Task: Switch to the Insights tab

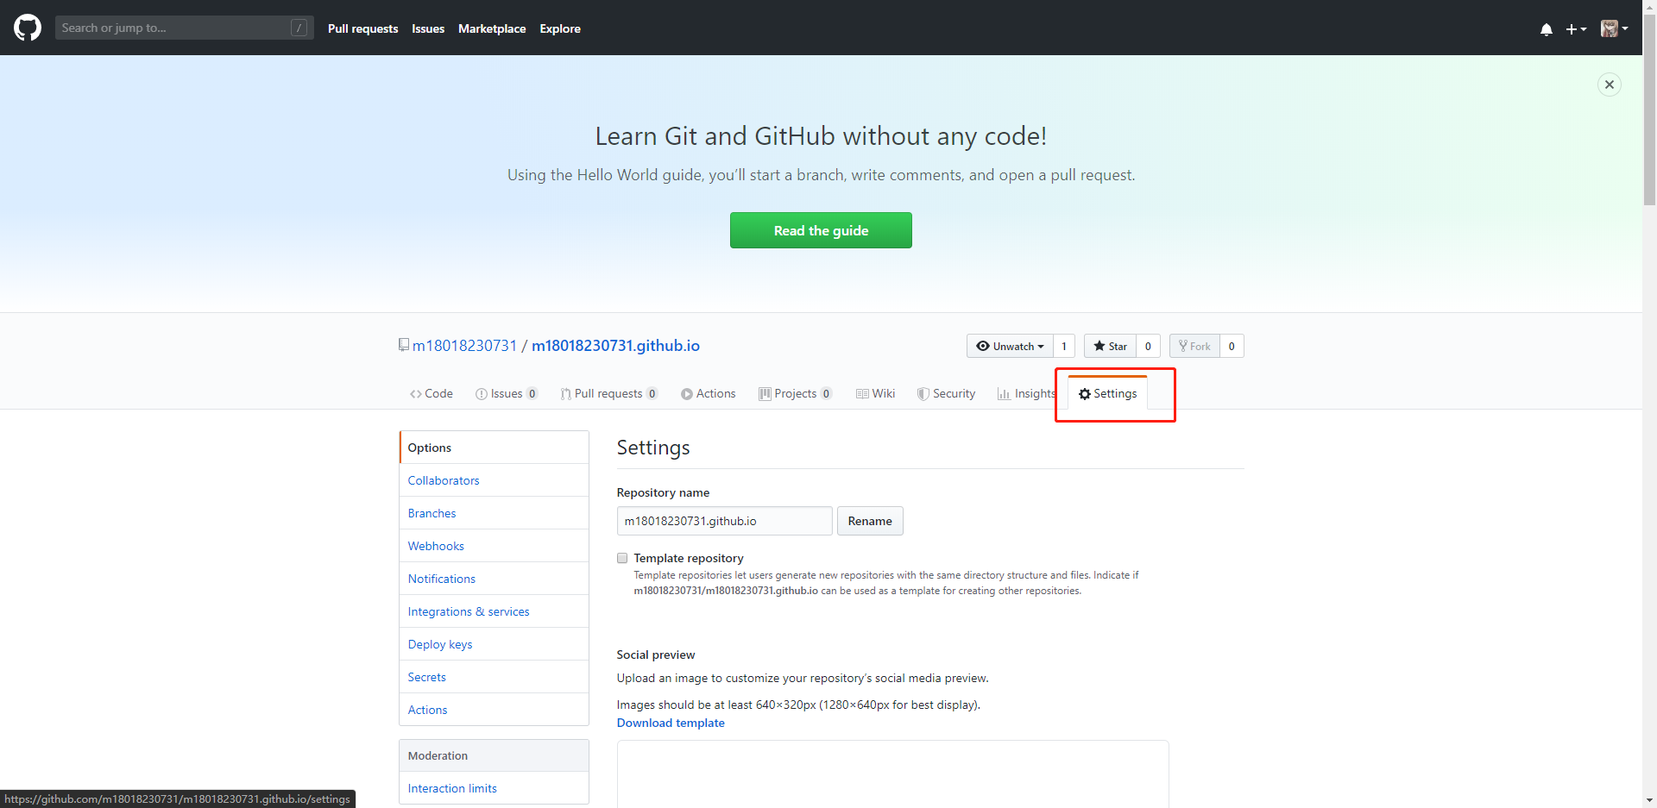Action: [x=1026, y=393]
